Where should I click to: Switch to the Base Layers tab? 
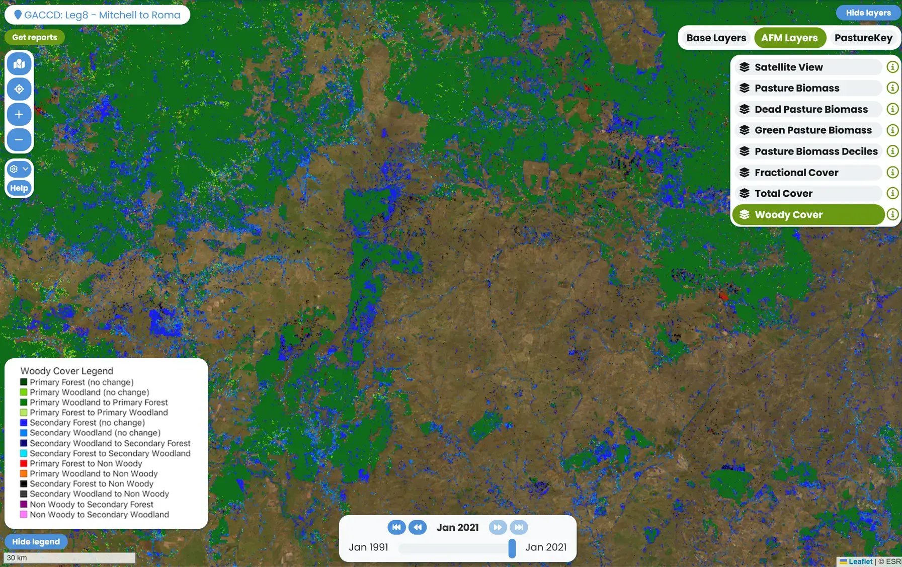point(716,38)
